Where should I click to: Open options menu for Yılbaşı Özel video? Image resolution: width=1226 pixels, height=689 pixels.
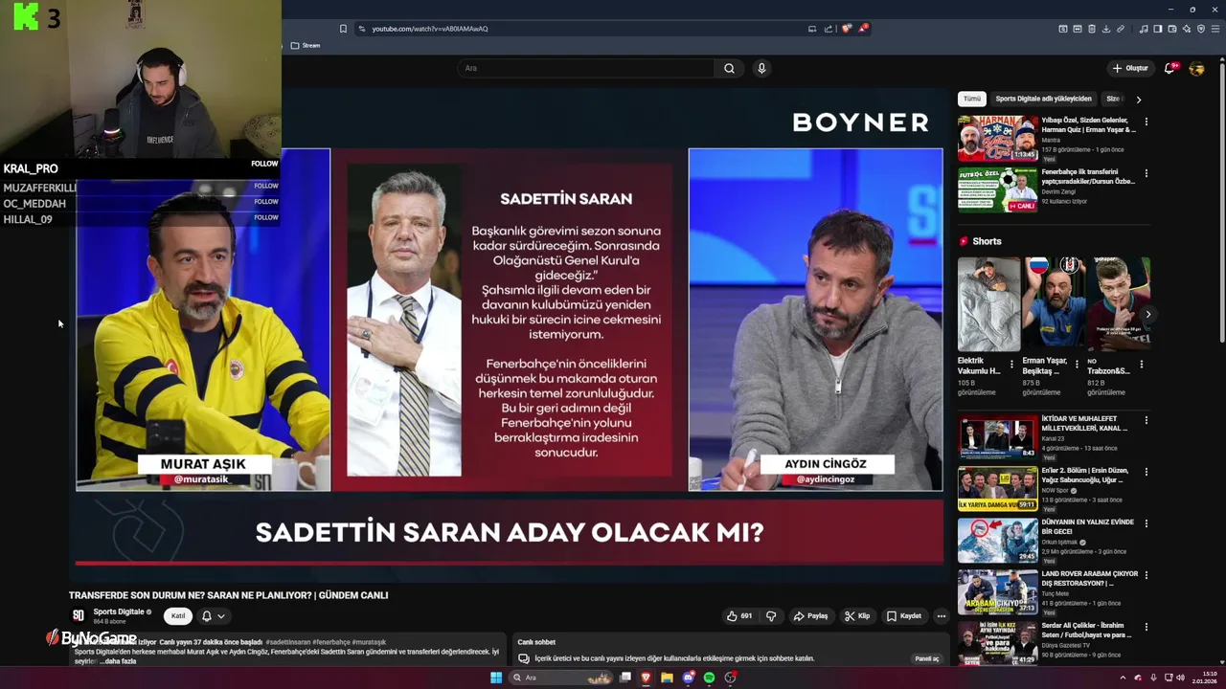pyautogui.click(x=1146, y=122)
